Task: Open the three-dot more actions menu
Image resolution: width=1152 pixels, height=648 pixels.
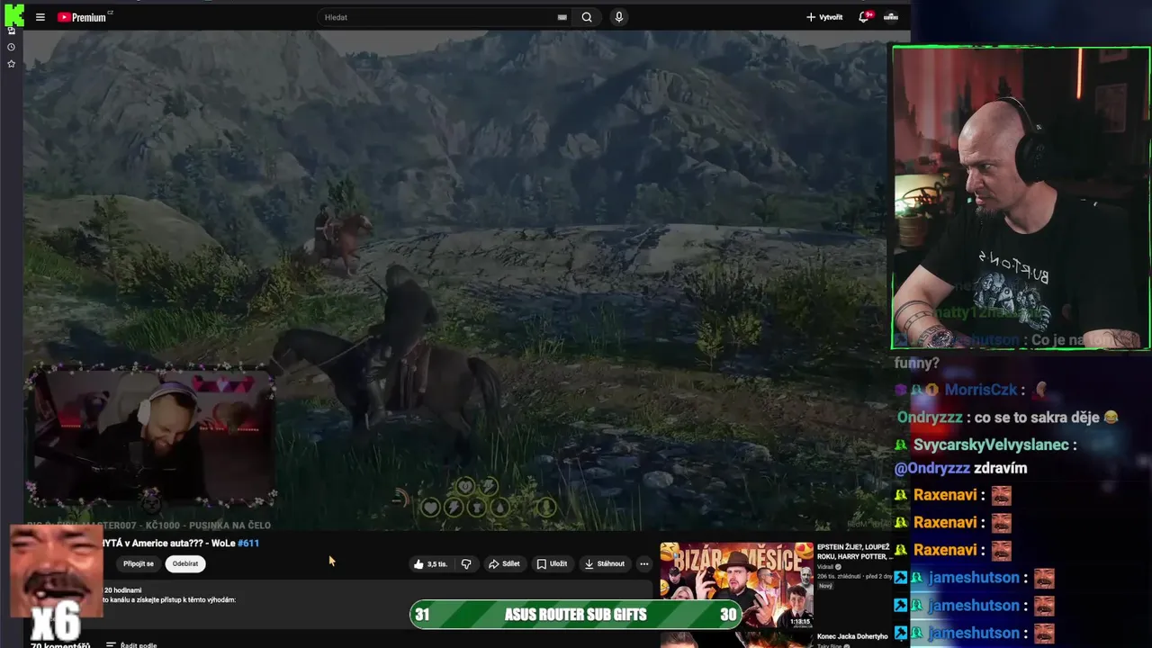Action: tap(643, 564)
